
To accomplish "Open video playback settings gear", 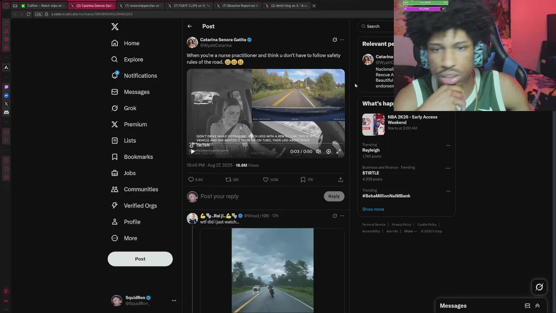I will [x=328, y=151].
